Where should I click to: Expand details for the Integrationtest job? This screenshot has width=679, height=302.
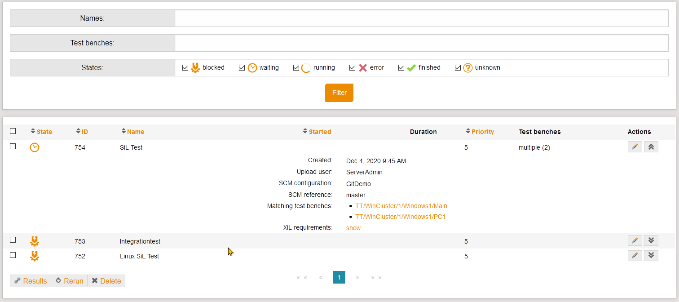pyautogui.click(x=651, y=241)
